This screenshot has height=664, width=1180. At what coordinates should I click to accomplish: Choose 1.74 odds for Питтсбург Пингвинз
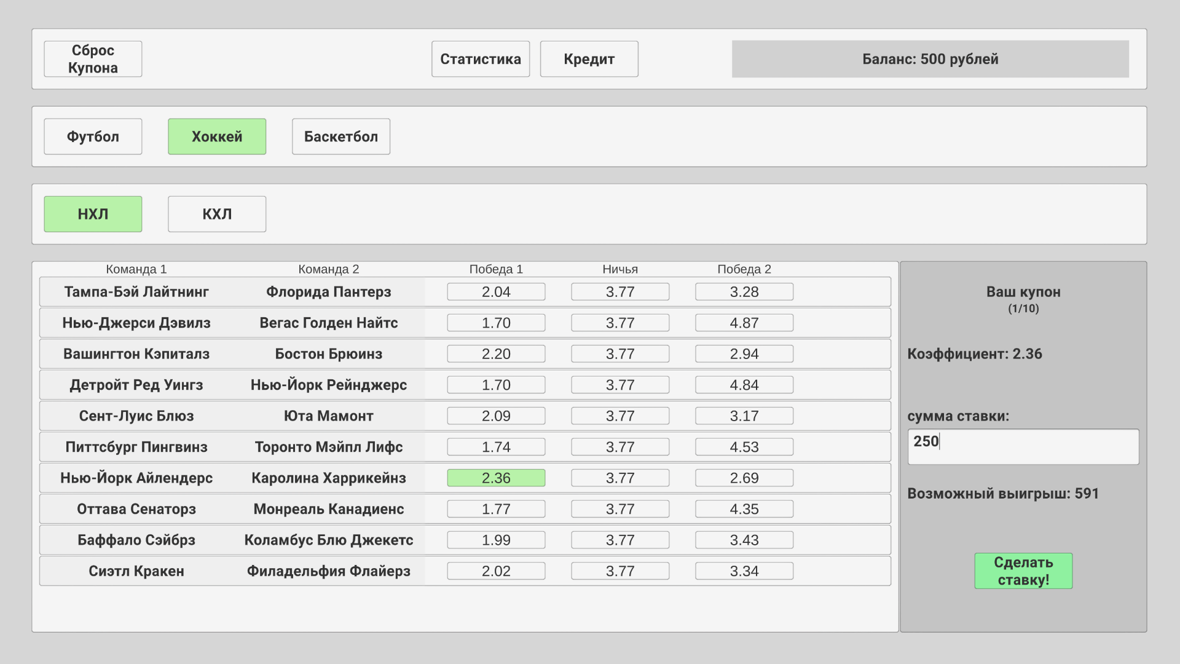click(496, 447)
